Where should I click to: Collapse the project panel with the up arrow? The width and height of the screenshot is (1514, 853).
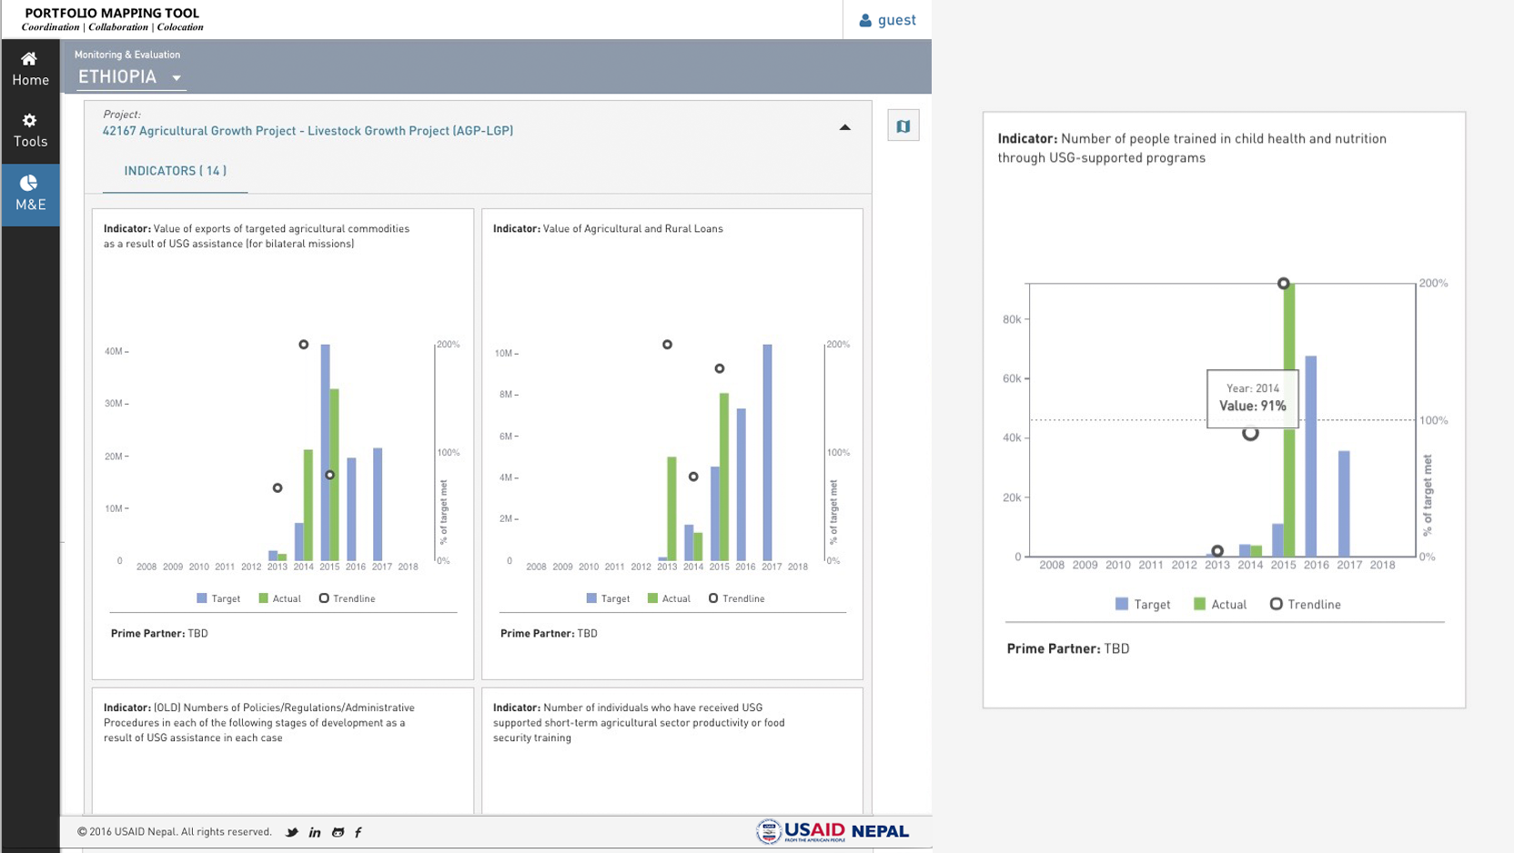844,127
